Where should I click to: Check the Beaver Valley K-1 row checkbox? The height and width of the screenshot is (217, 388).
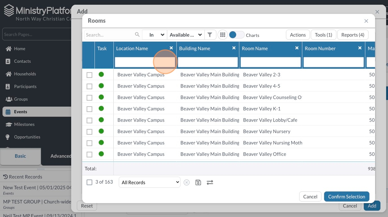[x=89, y=109]
